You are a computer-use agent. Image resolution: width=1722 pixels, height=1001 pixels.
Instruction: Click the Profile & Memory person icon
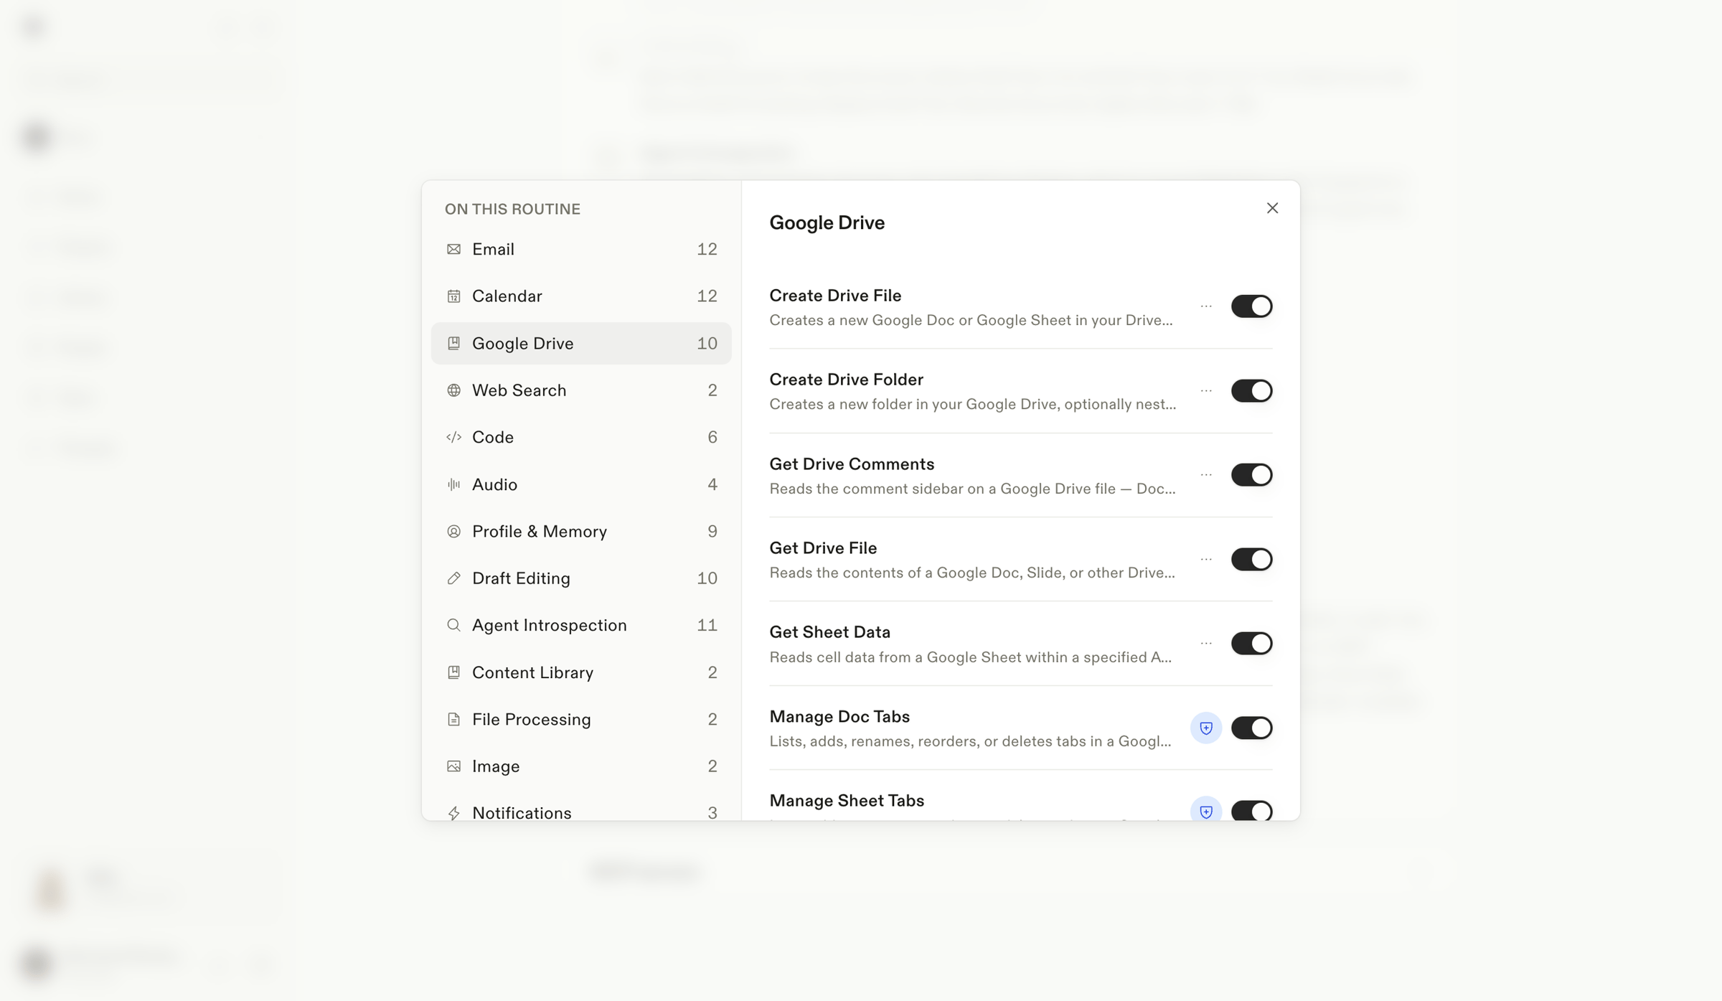(x=453, y=531)
